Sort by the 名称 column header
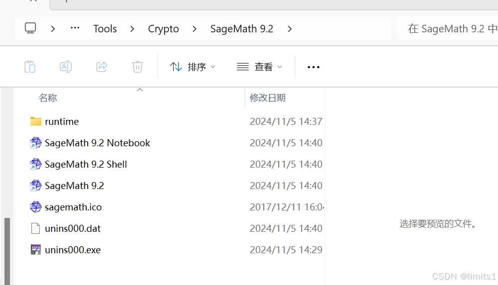The image size is (498, 285). (x=48, y=97)
